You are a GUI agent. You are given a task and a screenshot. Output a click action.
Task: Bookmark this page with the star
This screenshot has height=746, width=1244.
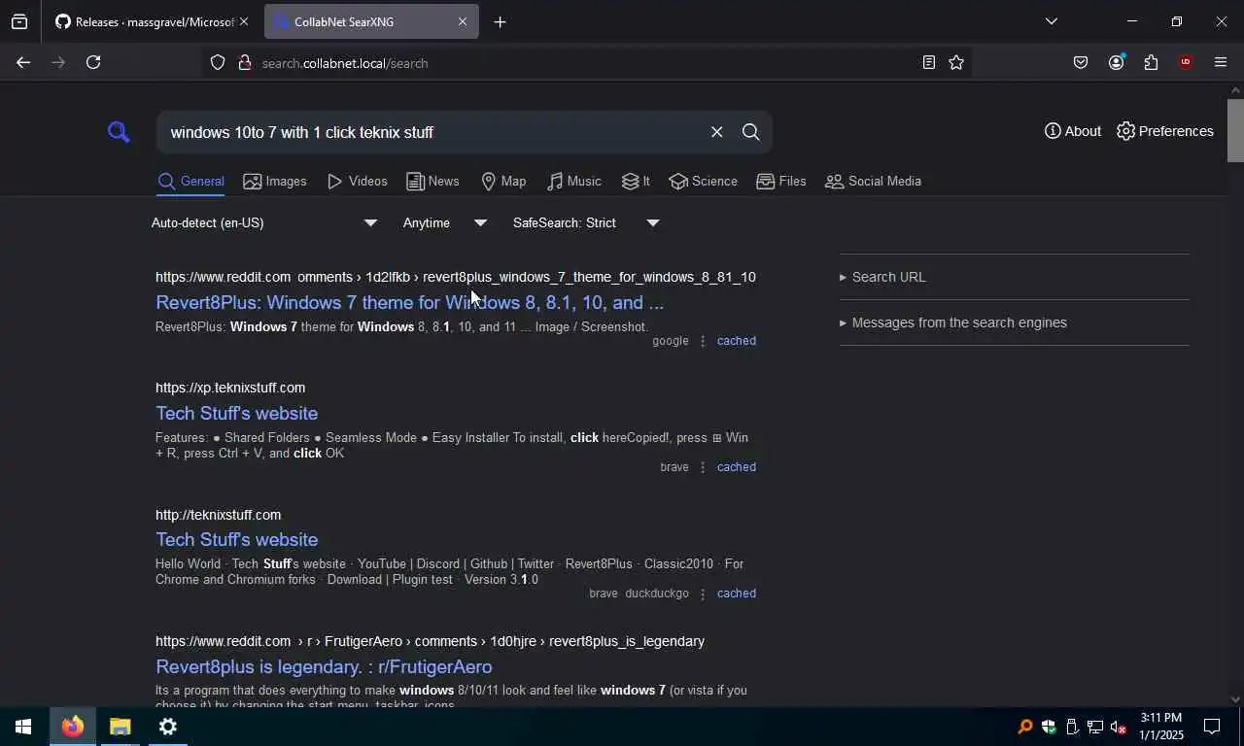956,62
